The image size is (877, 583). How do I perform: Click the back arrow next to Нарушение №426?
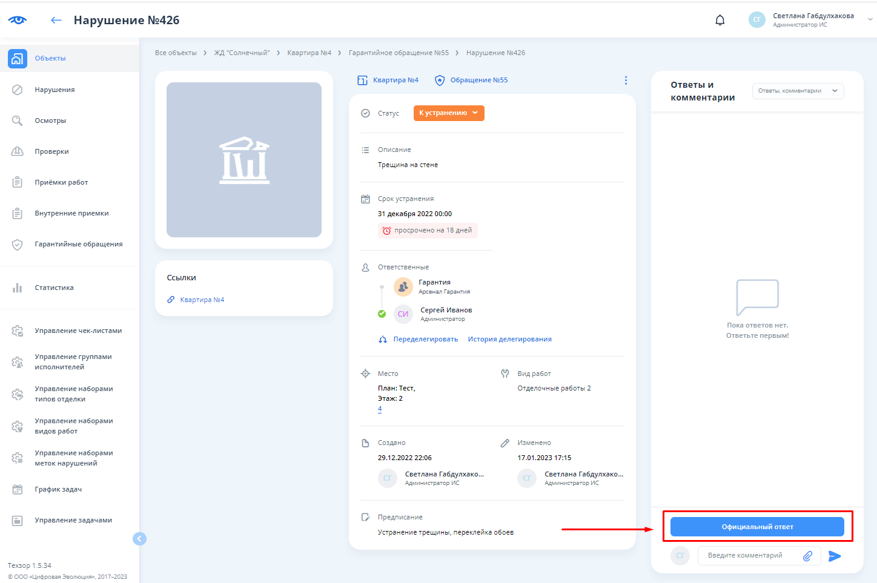pos(56,20)
